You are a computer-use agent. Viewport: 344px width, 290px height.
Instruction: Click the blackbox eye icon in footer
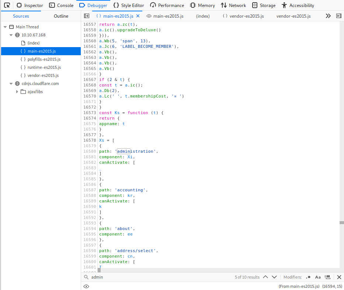point(86,286)
